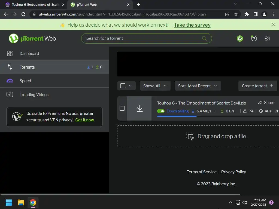
Task: Open the volume control in the system tray
Action: [x=245, y=202]
